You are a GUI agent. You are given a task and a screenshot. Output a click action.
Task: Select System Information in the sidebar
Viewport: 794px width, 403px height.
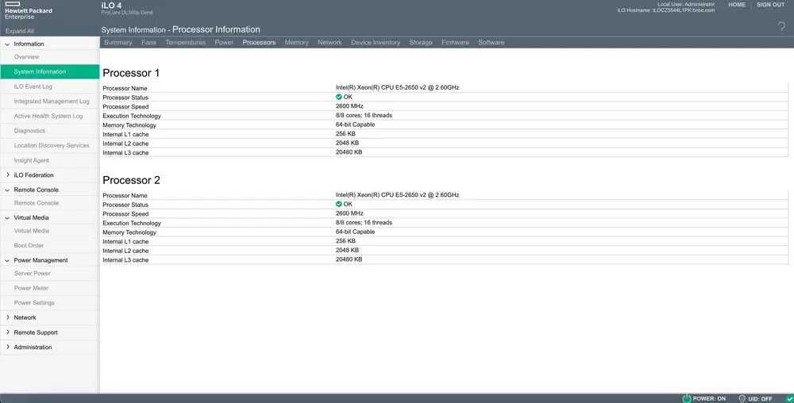pyautogui.click(x=49, y=72)
